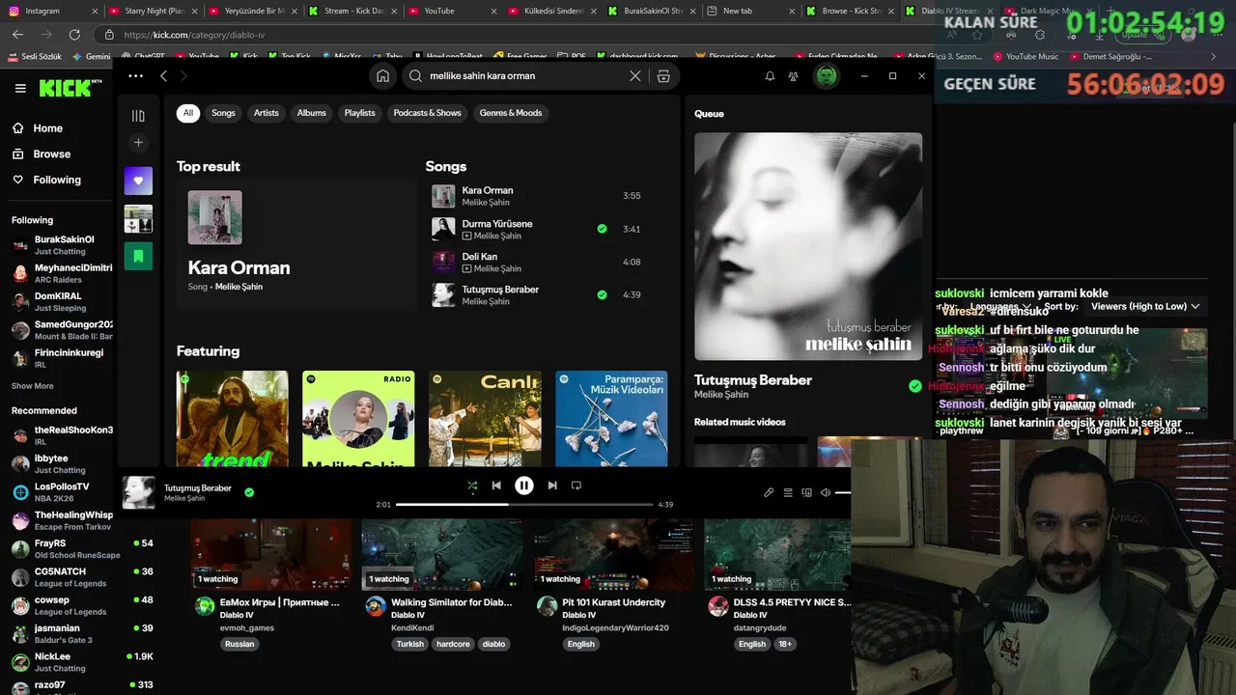The image size is (1236, 695).
Task: Mute Spotify volume speaker icon
Action: pyautogui.click(x=826, y=492)
